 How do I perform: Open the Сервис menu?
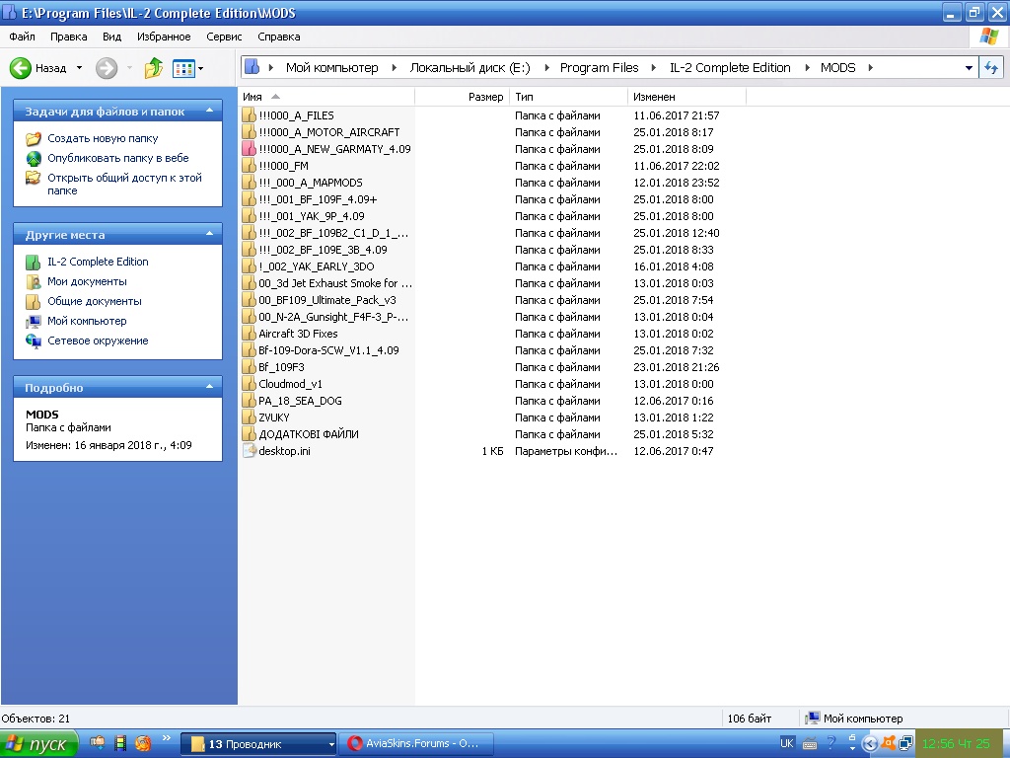point(224,37)
